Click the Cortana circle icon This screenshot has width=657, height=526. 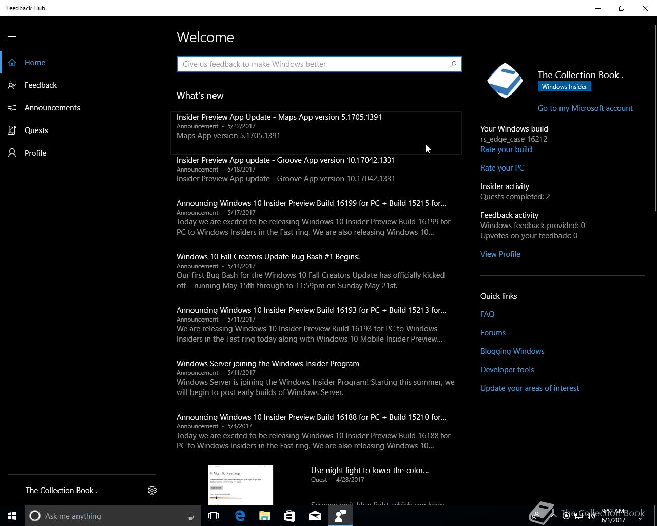point(35,516)
